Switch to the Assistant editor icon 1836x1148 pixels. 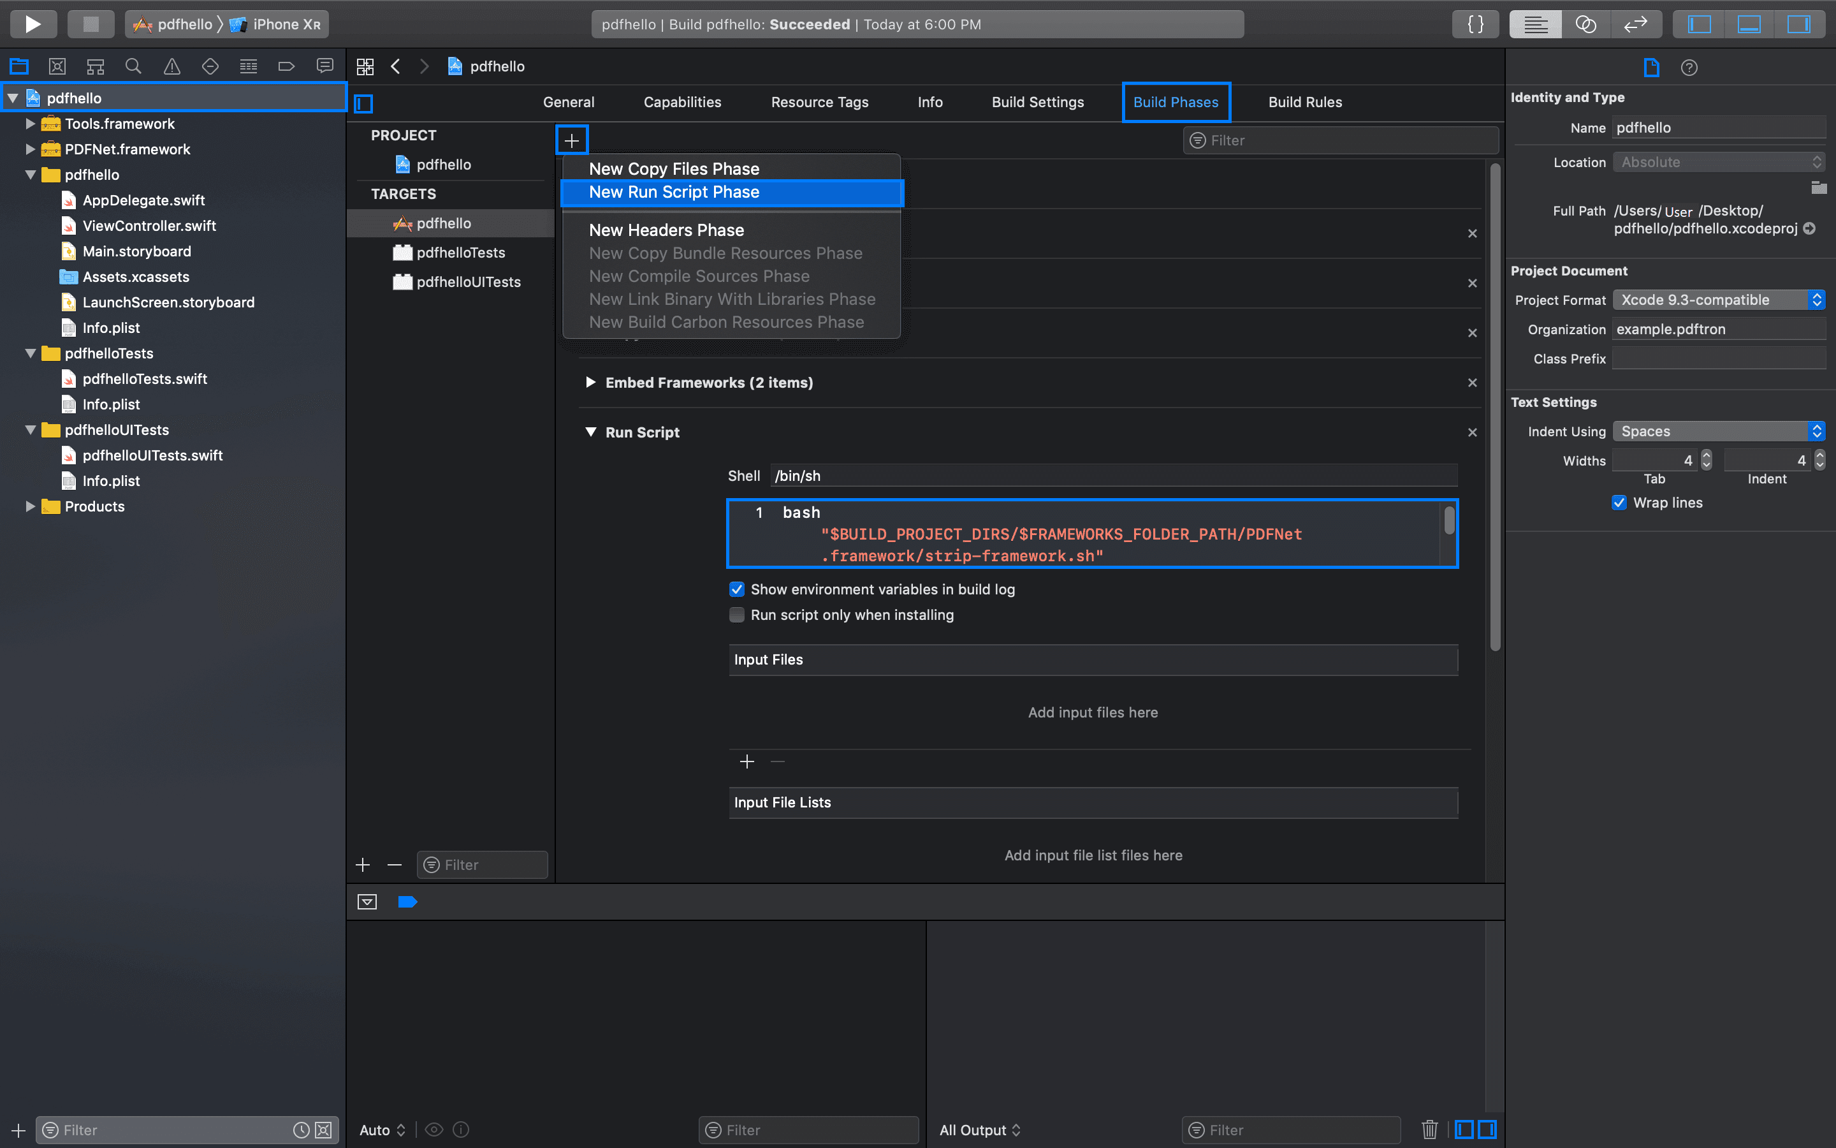[x=1585, y=24]
